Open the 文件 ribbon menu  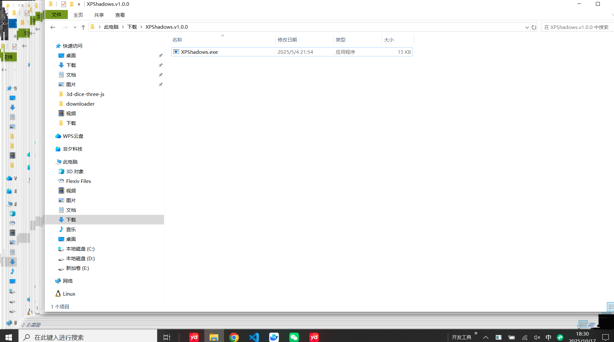click(56, 15)
